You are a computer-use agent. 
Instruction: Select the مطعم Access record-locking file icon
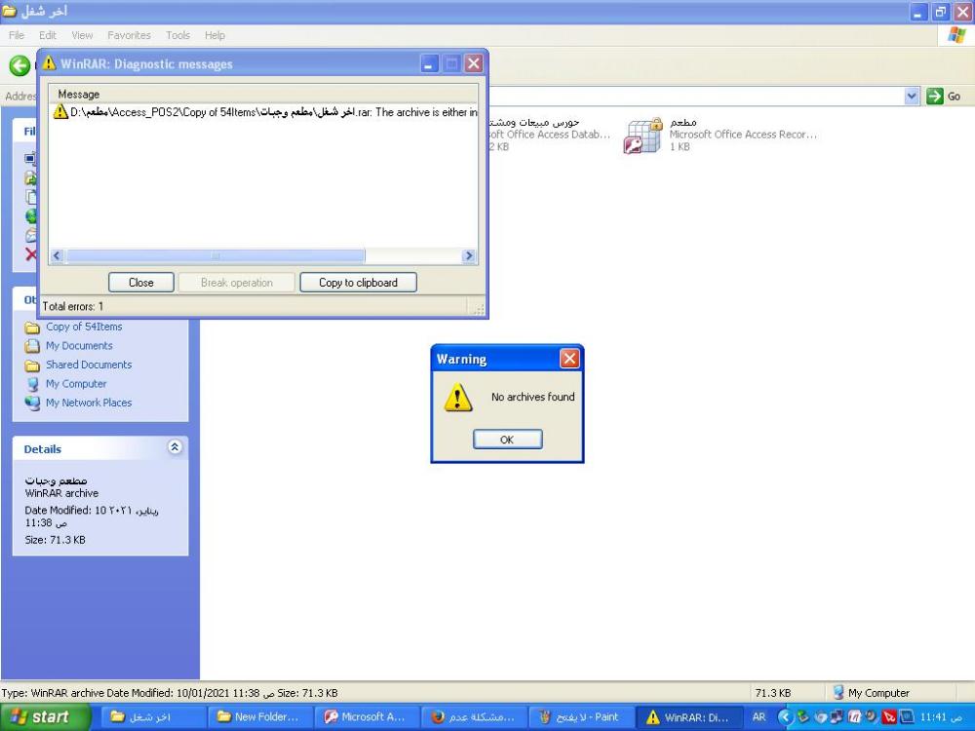(643, 135)
